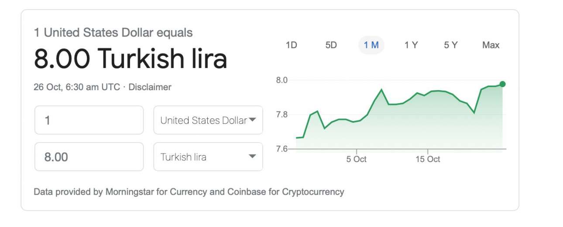Click the 15 Oct axis date label

428,159
